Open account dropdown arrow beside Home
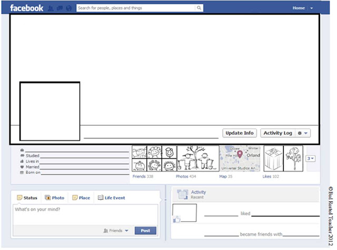 click(x=311, y=8)
